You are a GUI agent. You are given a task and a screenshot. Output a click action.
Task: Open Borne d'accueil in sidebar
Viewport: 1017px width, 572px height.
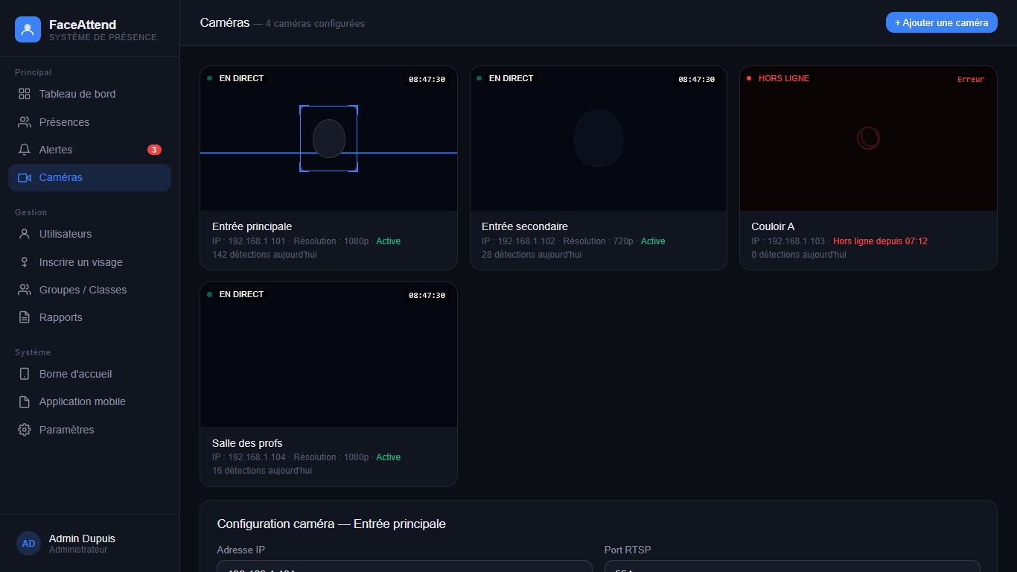(x=89, y=374)
